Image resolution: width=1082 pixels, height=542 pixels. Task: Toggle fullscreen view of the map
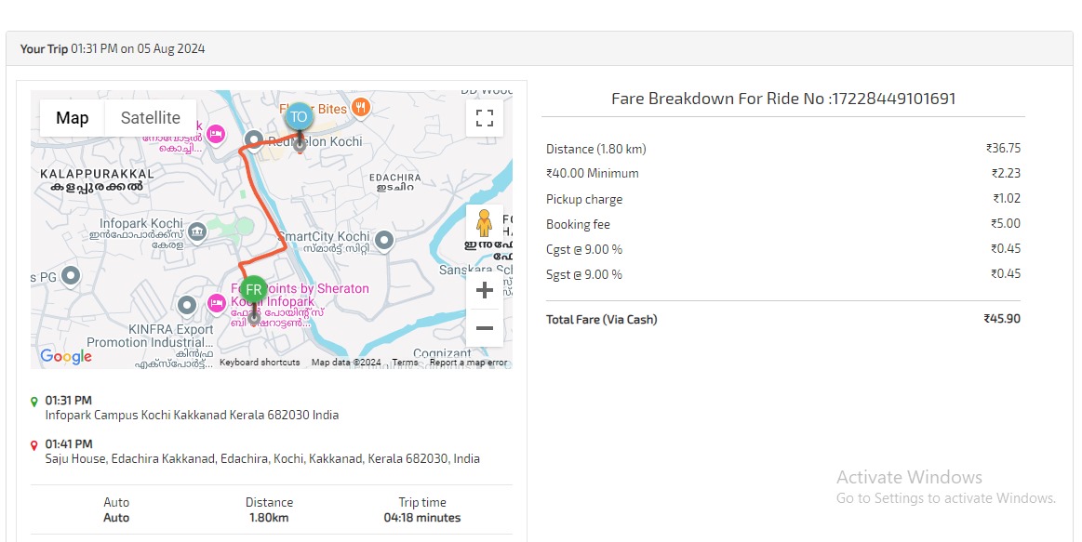click(x=484, y=118)
